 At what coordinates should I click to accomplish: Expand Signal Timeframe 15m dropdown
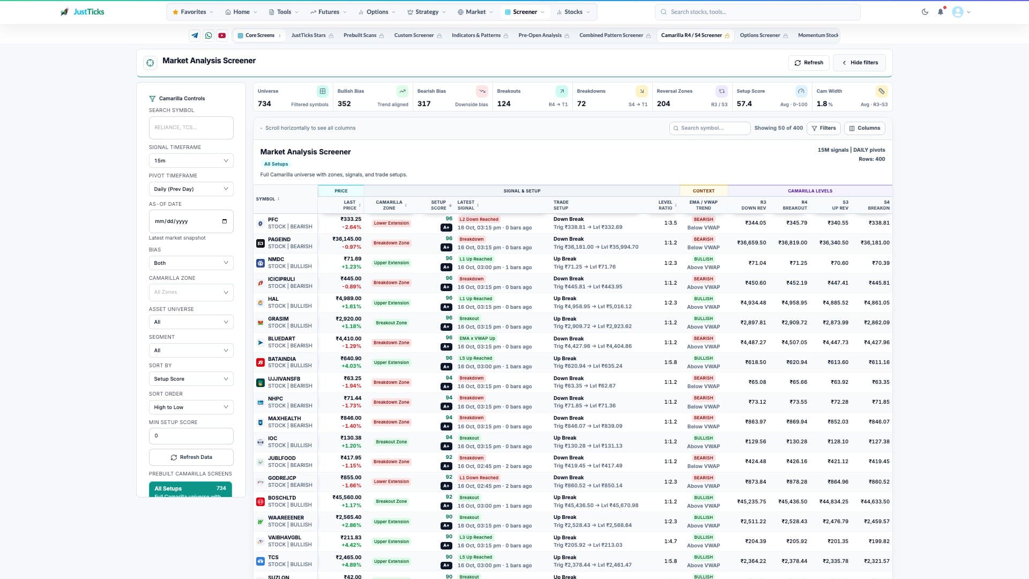tap(191, 161)
